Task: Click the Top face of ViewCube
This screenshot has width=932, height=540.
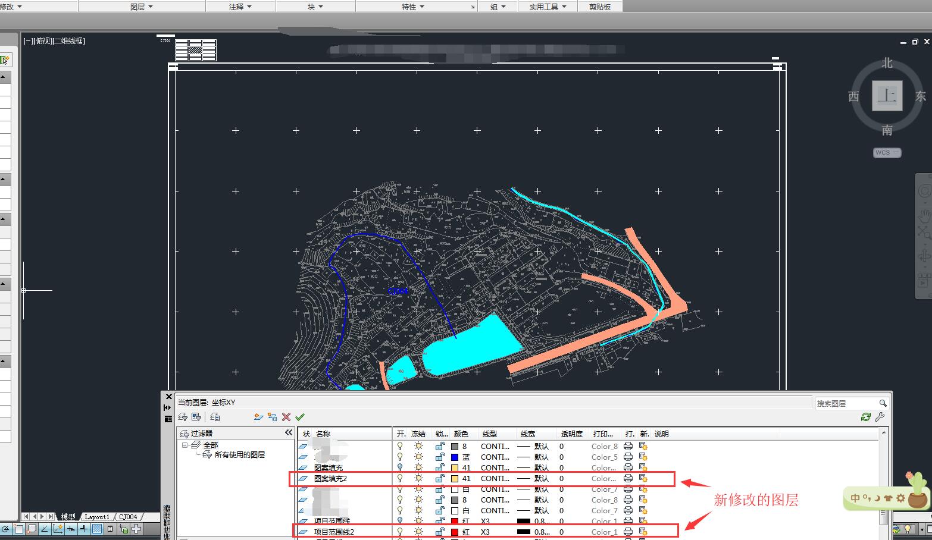Action: (887, 95)
